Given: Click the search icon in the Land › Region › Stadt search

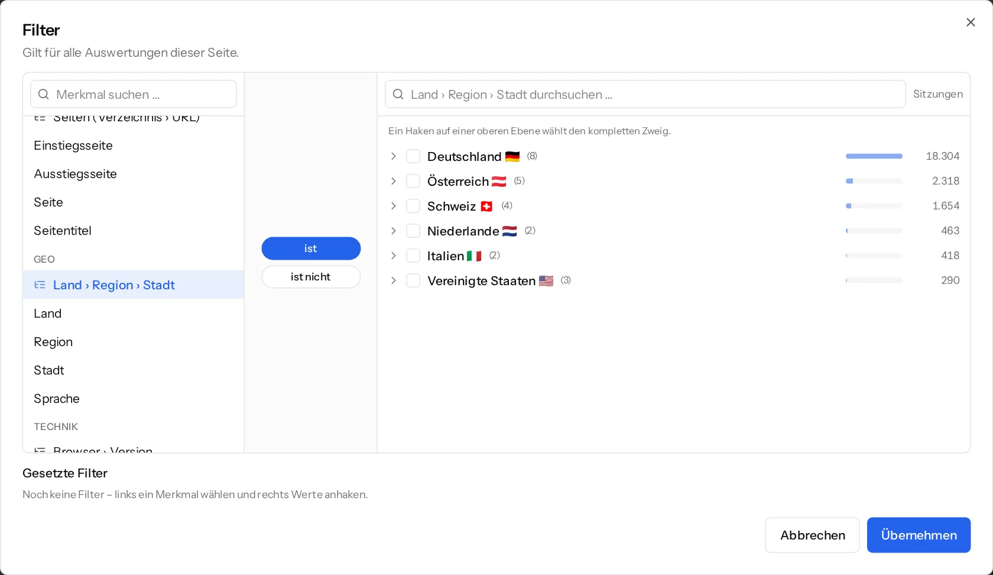Looking at the screenshot, I should coord(398,95).
